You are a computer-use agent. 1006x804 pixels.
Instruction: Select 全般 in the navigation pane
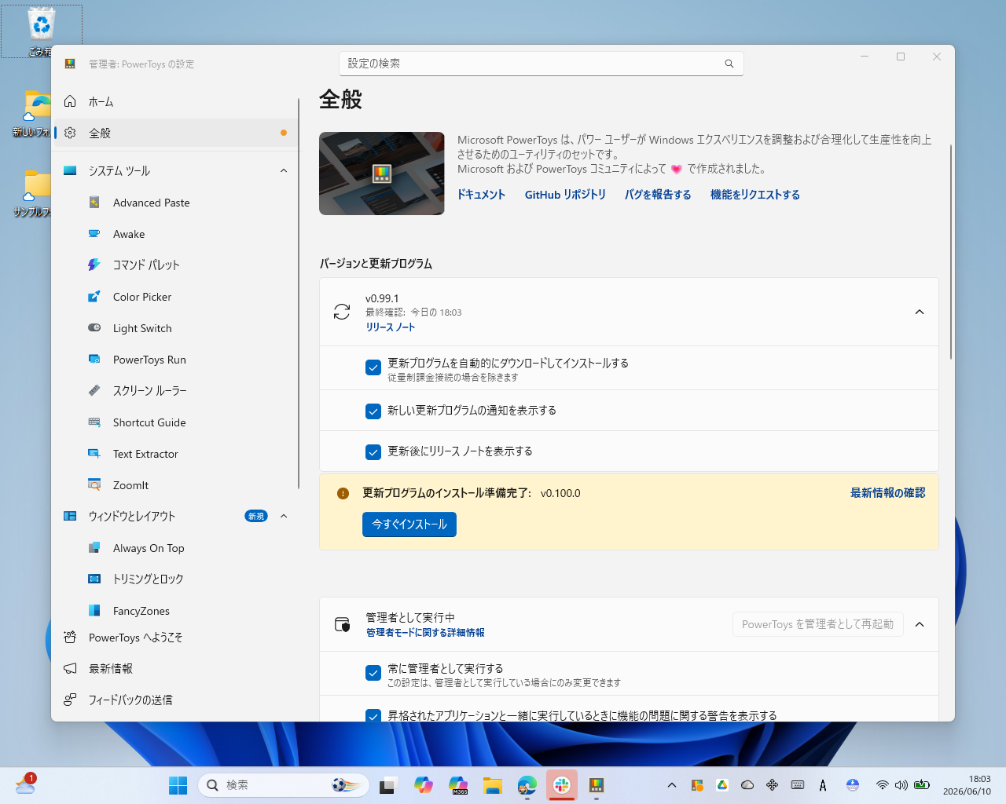pos(176,133)
